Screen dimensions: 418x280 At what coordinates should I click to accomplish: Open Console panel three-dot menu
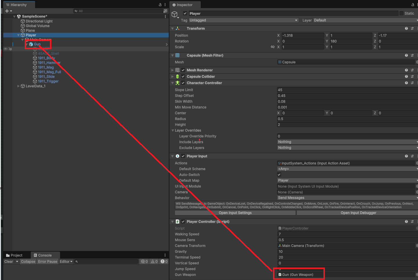point(165,255)
